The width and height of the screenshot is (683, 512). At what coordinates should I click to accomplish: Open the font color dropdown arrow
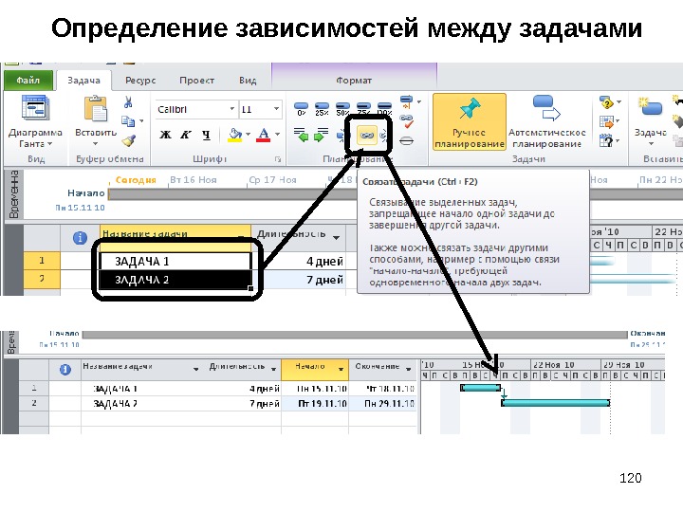point(277,135)
